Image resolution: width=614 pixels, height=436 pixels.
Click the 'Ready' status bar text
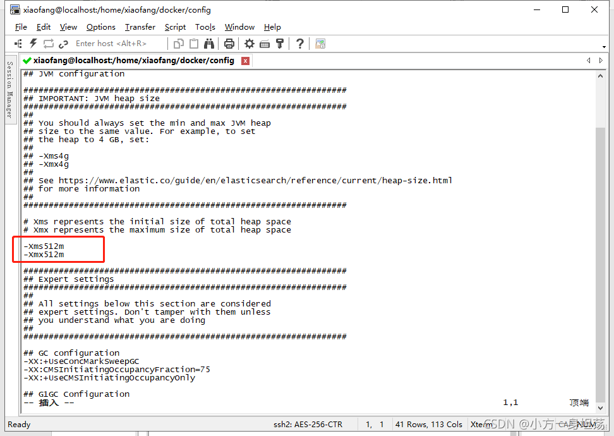(x=19, y=425)
